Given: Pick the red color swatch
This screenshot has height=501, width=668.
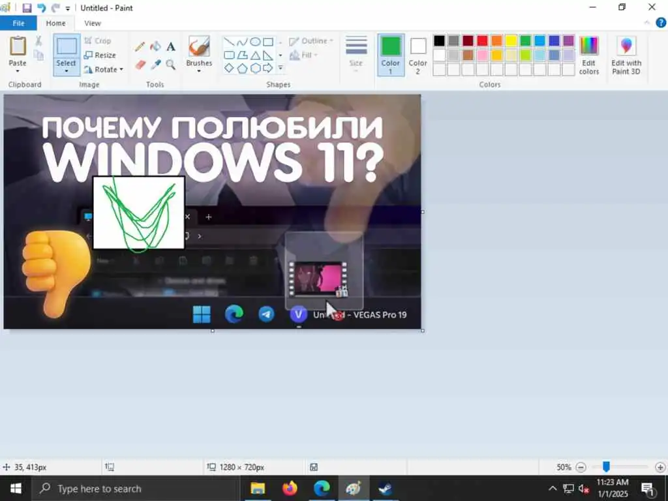Looking at the screenshot, I should tap(482, 41).
